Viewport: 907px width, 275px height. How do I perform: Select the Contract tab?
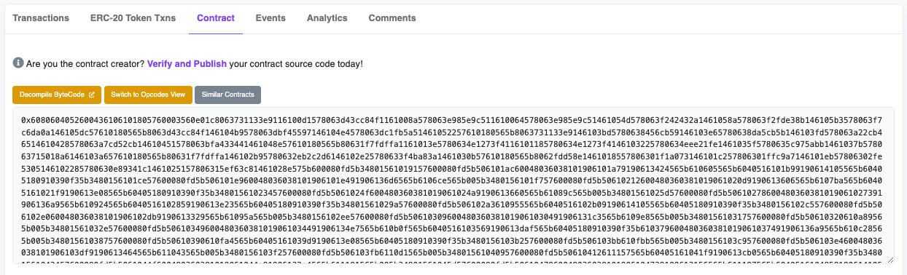(216, 17)
